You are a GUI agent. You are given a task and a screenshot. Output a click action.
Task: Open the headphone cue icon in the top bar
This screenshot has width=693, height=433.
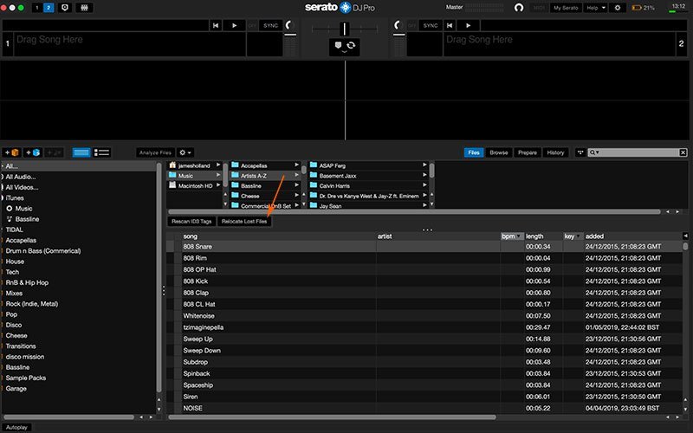pos(519,8)
